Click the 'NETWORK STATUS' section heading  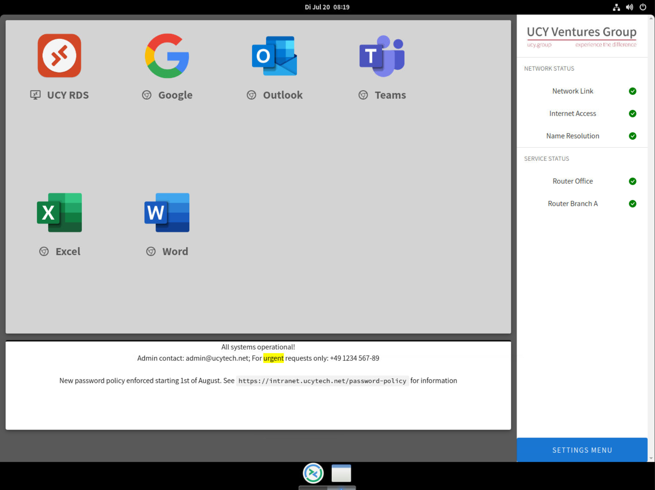[x=549, y=68]
